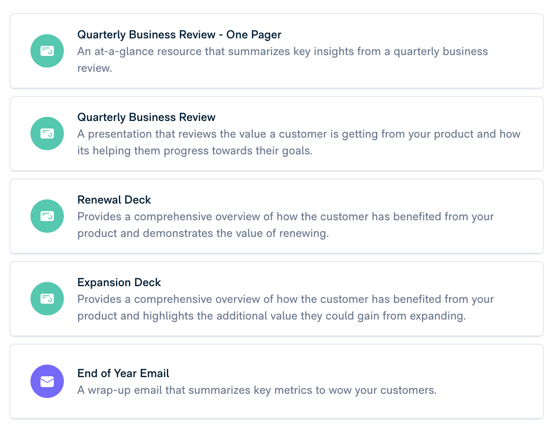
Task: Select the Quarterly Business Review - One Pager card
Action: 277,51
